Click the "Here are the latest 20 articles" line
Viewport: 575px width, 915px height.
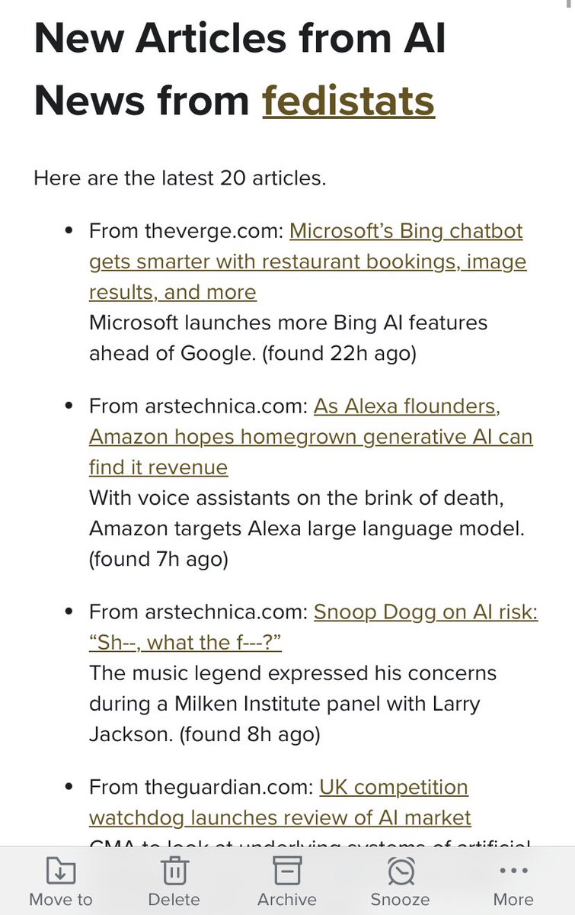180,179
